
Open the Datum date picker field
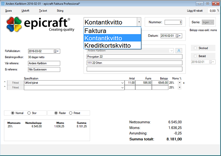click(171, 36)
